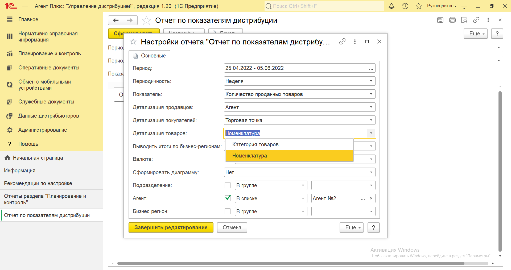Click report vertical scrollbar
Viewport: 511px width, 270px height.
(500, 171)
